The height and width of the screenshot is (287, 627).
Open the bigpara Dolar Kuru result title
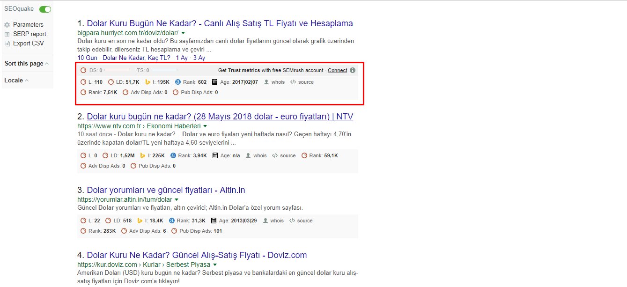click(220, 23)
